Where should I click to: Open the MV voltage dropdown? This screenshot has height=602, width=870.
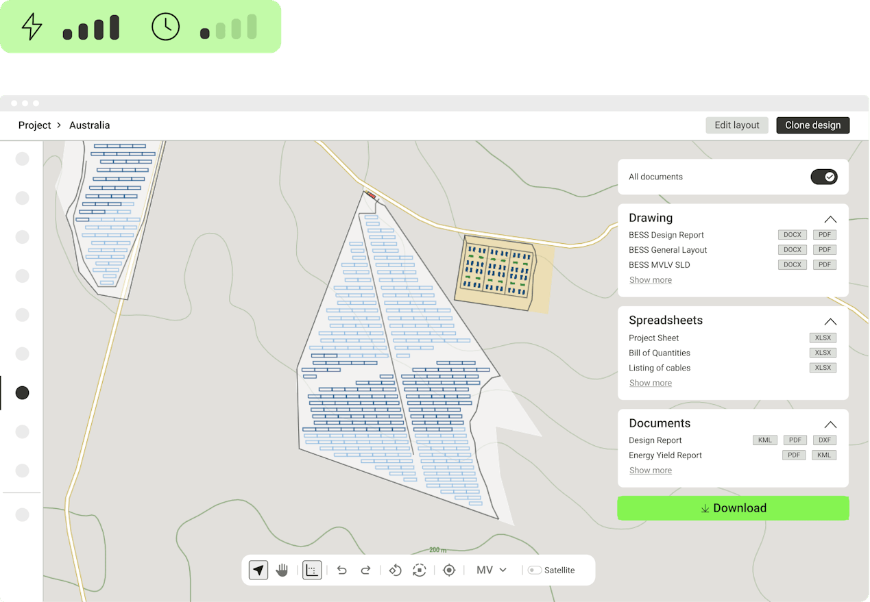[492, 570]
